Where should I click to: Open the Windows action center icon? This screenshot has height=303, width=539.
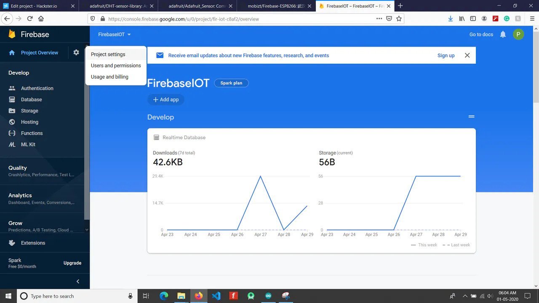pos(528,296)
